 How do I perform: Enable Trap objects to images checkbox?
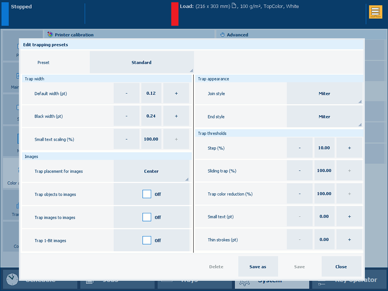click(x=147, y=194)
